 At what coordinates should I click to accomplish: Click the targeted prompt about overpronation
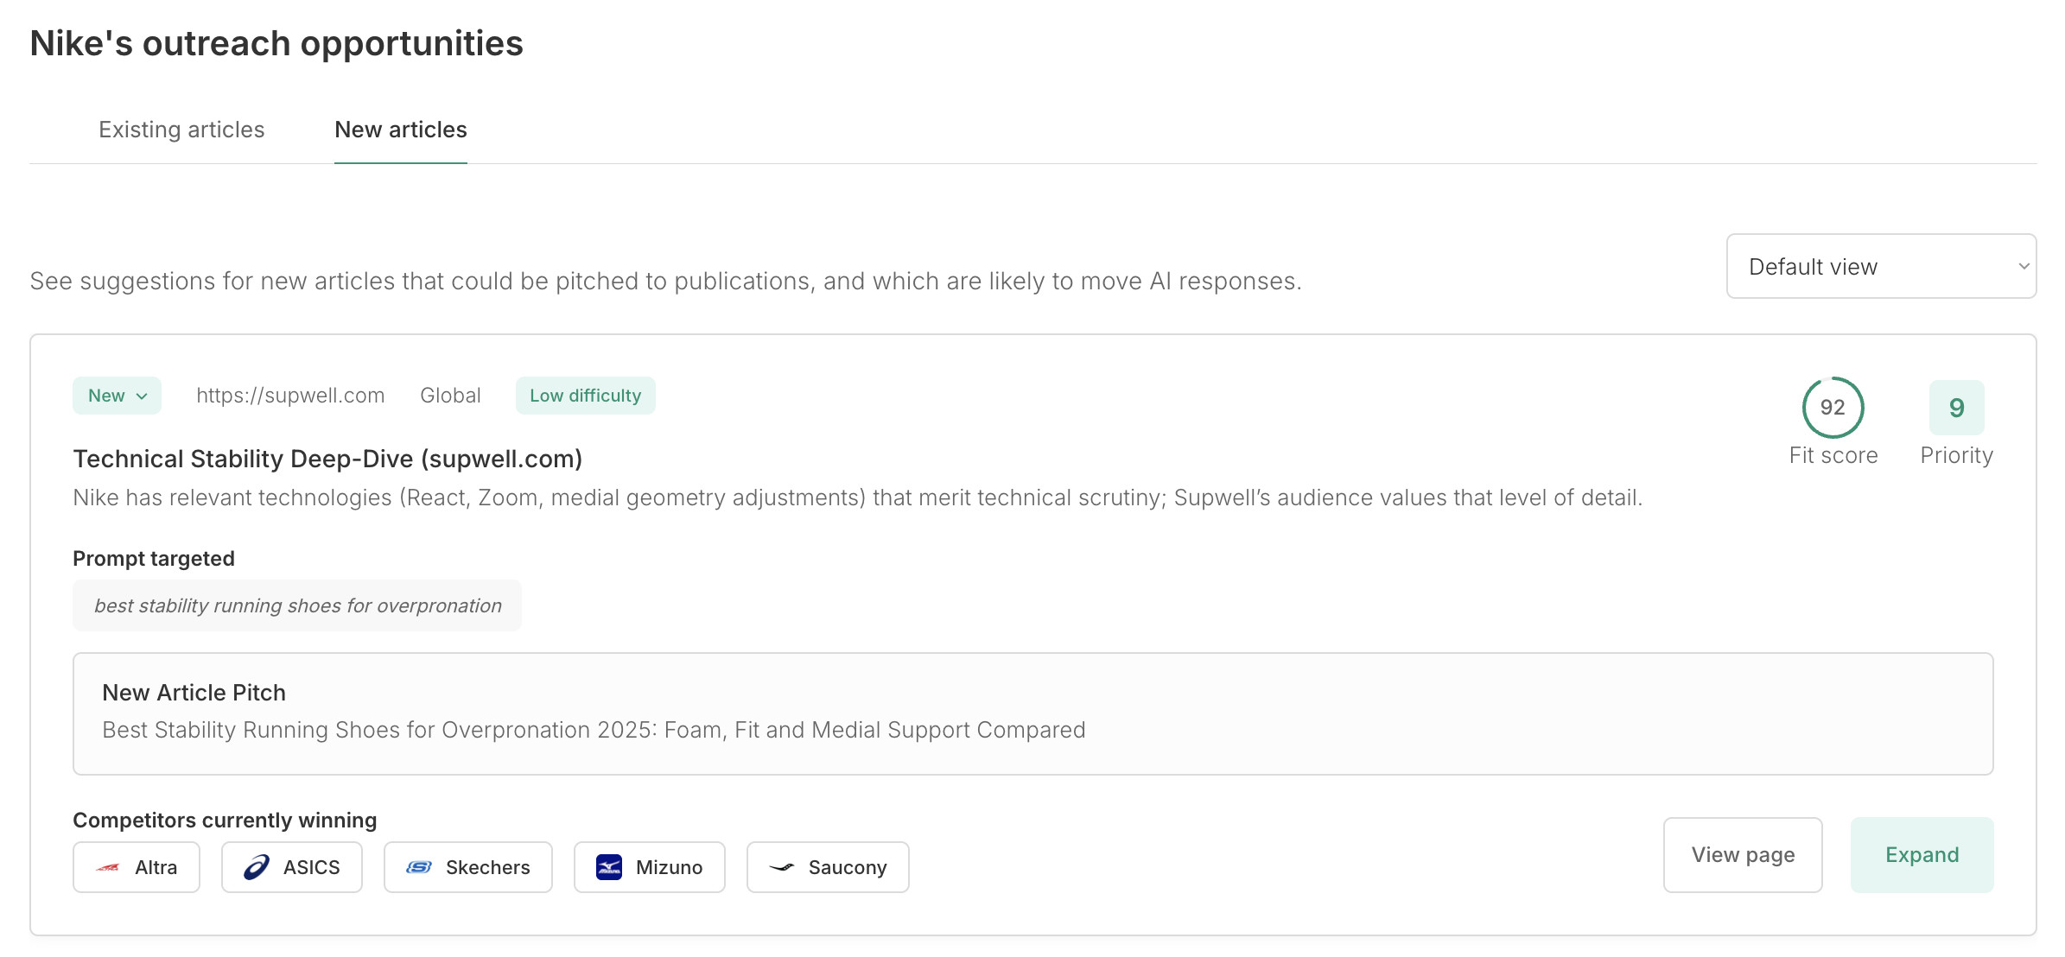click(297, 605)
